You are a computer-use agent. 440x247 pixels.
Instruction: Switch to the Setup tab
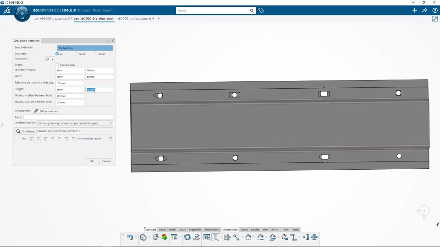pyautogui.click(x=162, y=229)
